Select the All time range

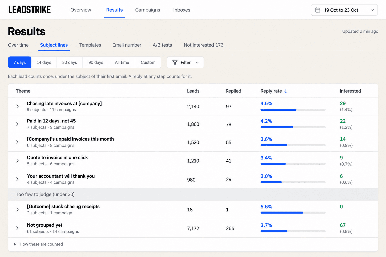(x=122, y=62)
